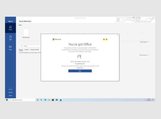This screenshot has height=119, width=161.
Task: Click the Next button in dialog
Action: 80,71
